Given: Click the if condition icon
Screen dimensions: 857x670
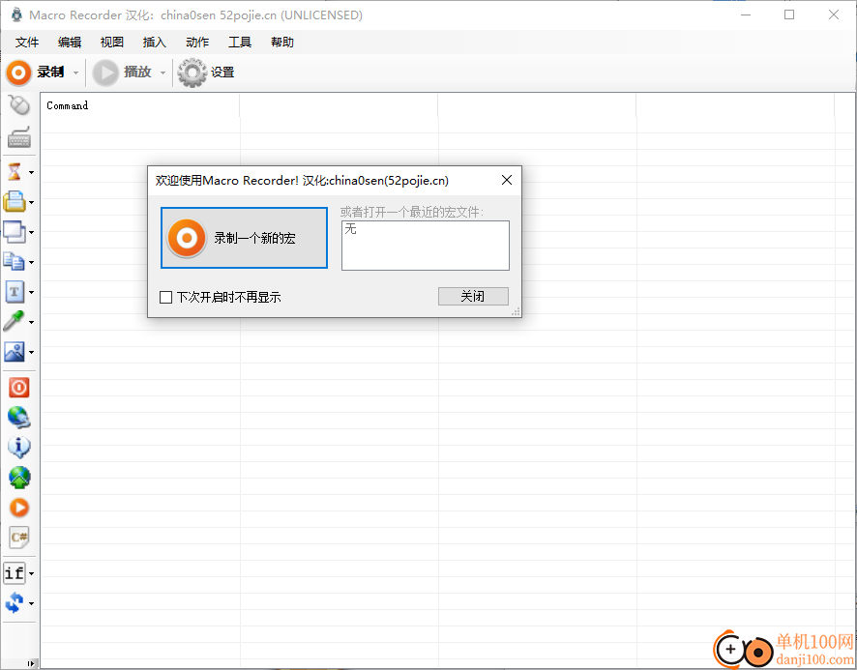Looking at the screenshot, I should 15,573.
